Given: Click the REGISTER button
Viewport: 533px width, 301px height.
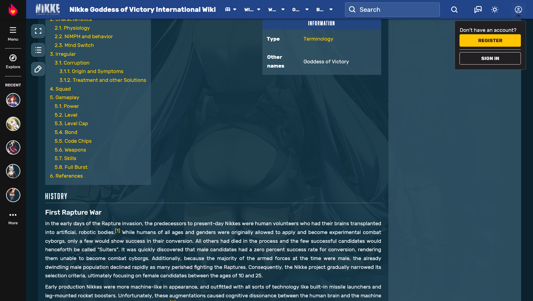Looking at the screenshot, I should click(490, 40).
